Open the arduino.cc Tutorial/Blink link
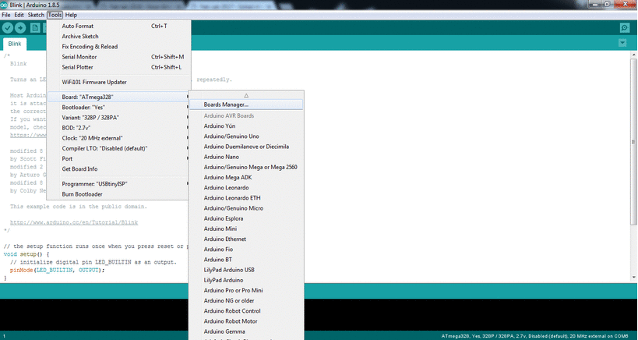 tap(74, 222)
